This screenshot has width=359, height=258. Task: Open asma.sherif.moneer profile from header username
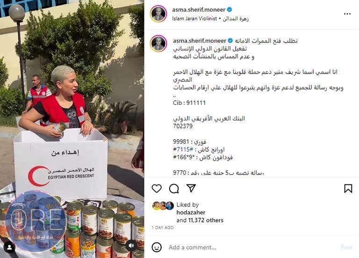pyautogui.click(x=199, y=10)
